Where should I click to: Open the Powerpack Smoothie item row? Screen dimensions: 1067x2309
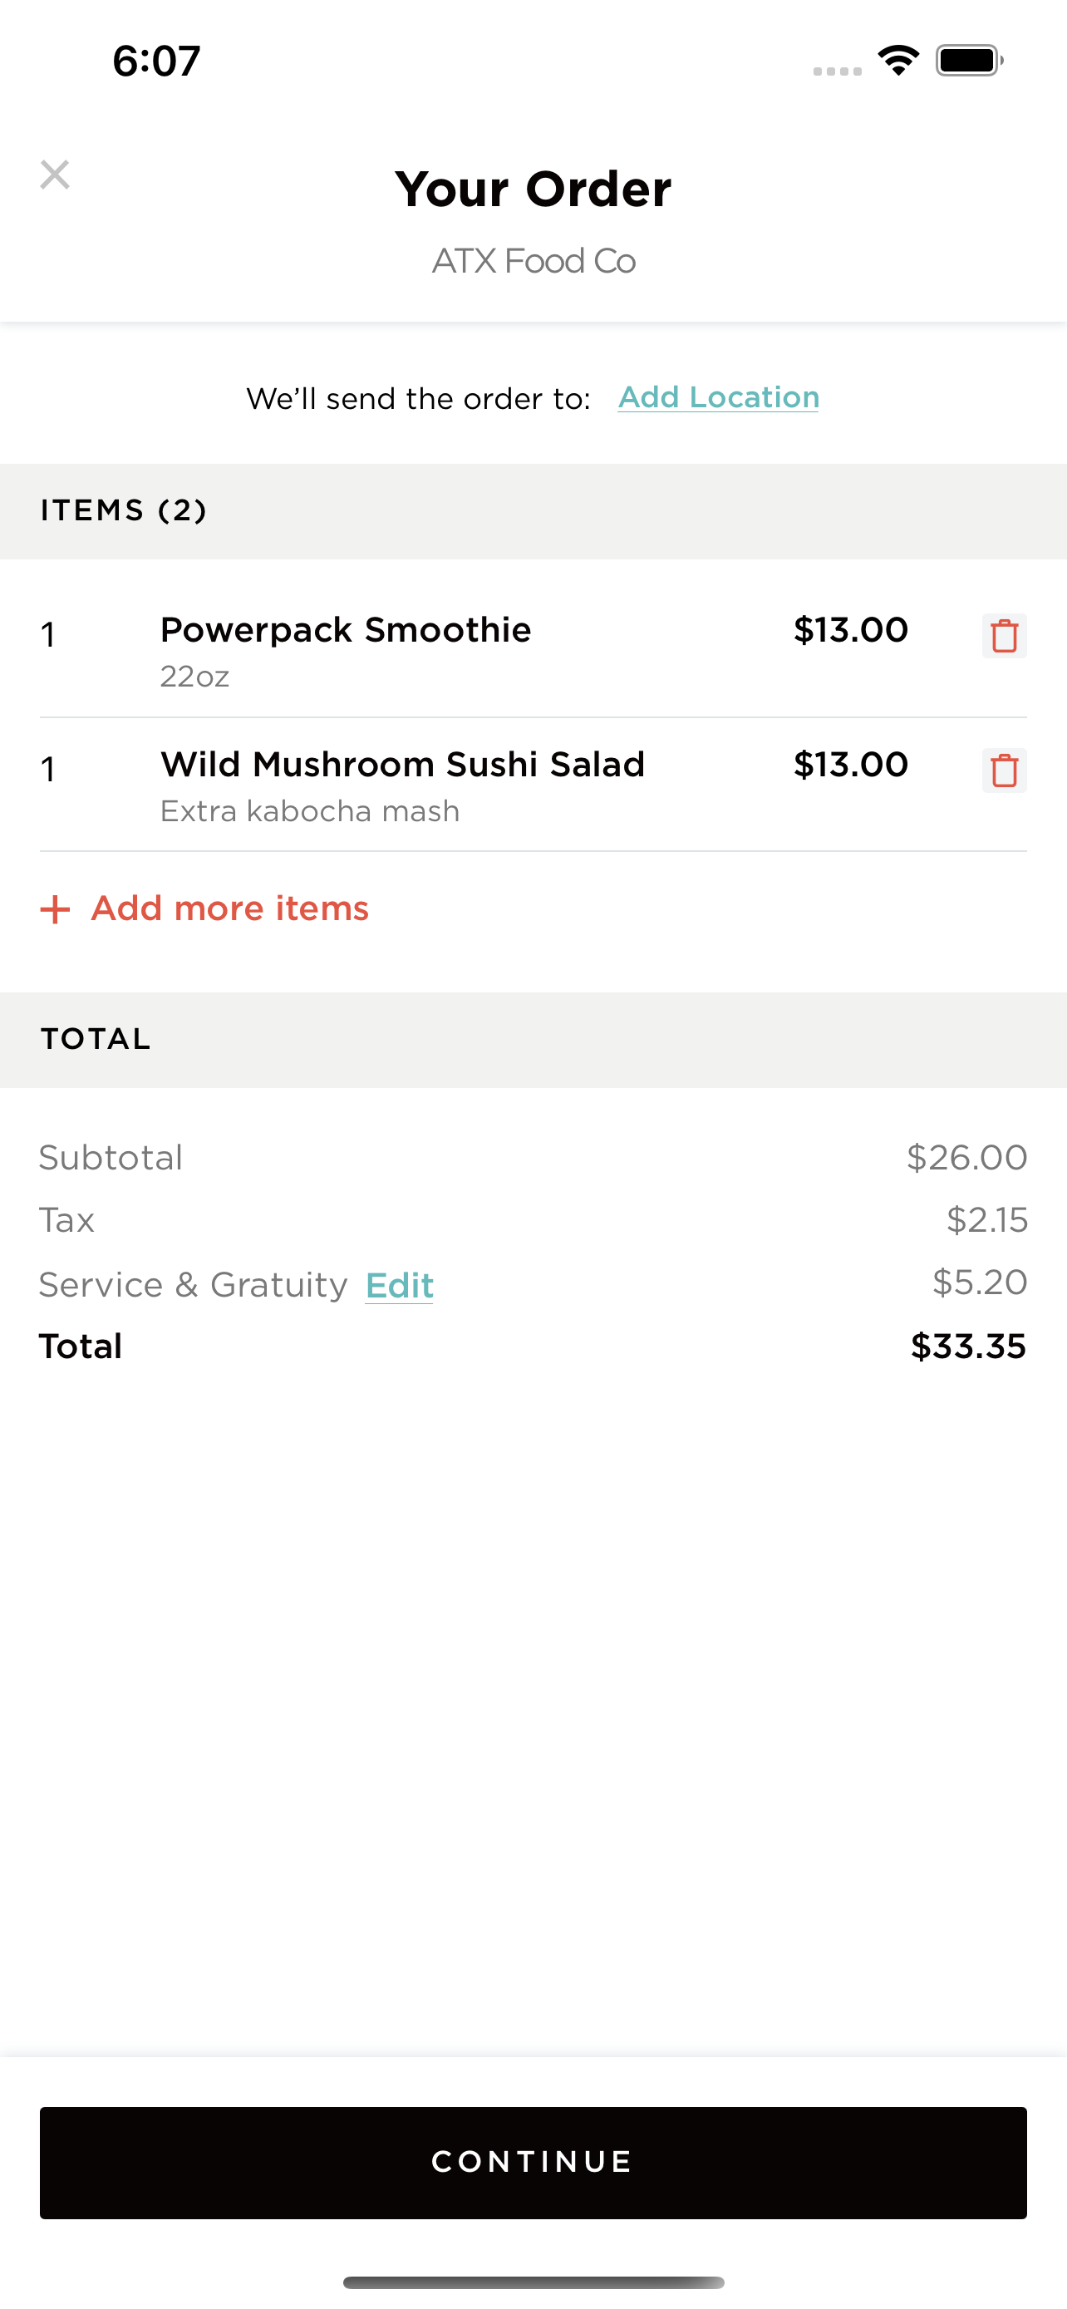click(533, 650)
